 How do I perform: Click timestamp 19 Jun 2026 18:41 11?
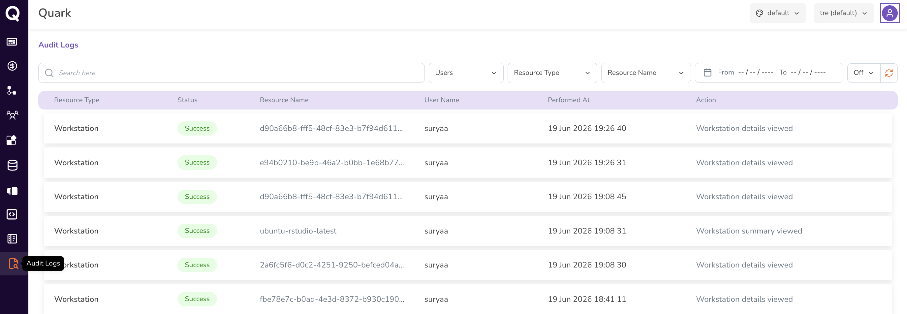pyautogui.click(x=587, y=299)
